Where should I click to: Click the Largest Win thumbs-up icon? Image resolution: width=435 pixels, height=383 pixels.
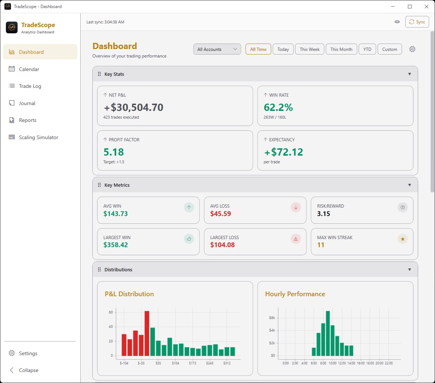(189, 239)
